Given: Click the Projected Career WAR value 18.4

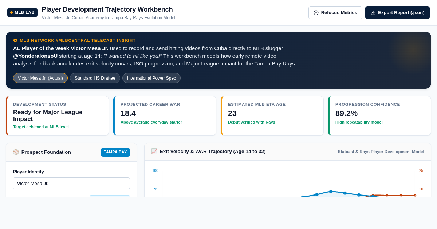Looking at the screenshot, I should pos(128,113).
